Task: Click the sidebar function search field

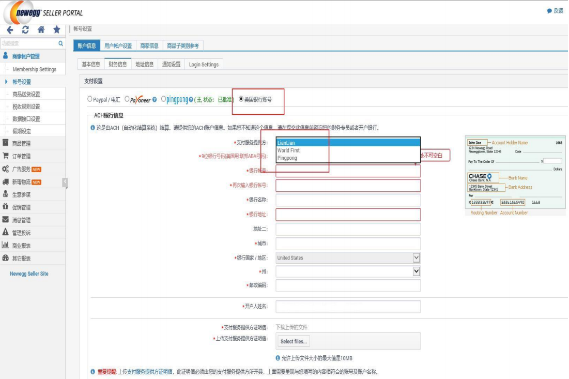Action: coord(29,43)
